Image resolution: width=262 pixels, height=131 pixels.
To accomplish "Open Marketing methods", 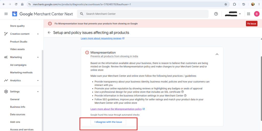I will pos(21,72).
